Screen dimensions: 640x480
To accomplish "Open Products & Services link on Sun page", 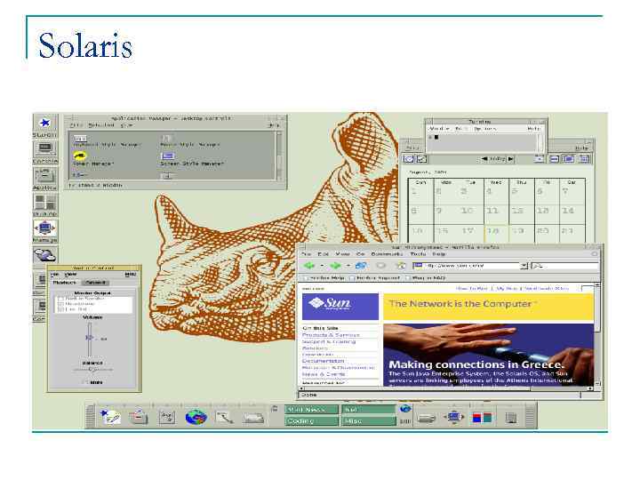I will (x=331, y=335).
